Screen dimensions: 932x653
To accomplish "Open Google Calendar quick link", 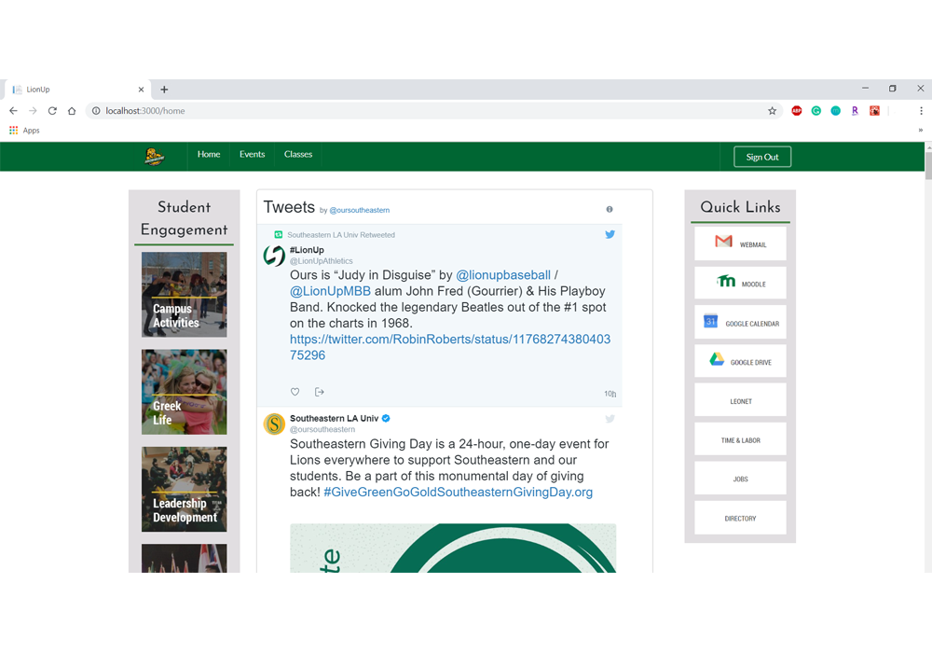I will pyautogui.click(x=740, y=322).
